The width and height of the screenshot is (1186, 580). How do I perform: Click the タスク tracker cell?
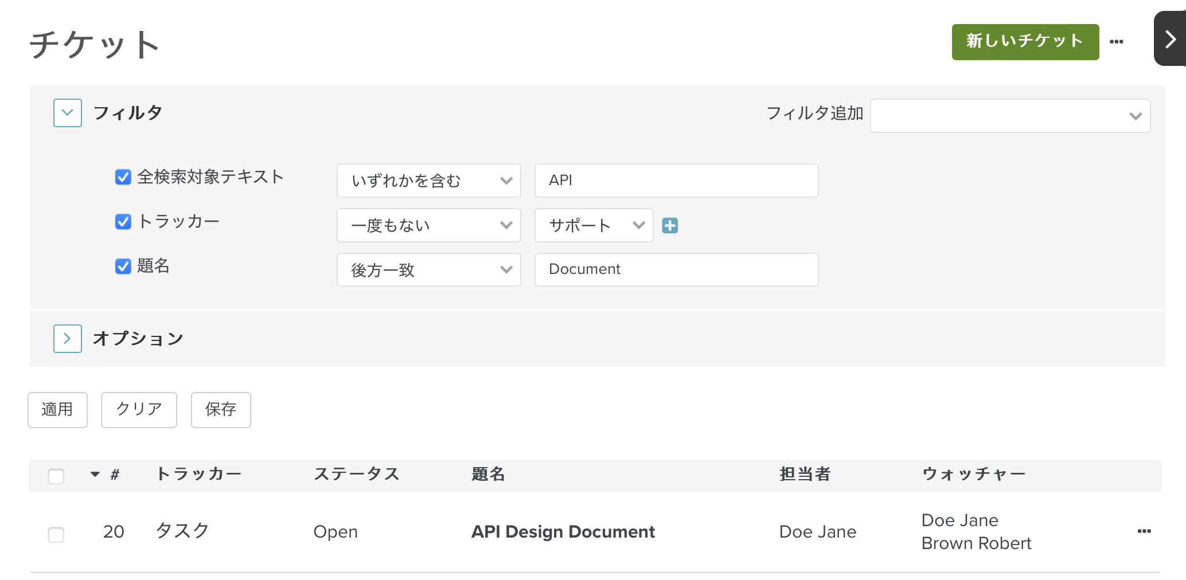pos(182,531)
